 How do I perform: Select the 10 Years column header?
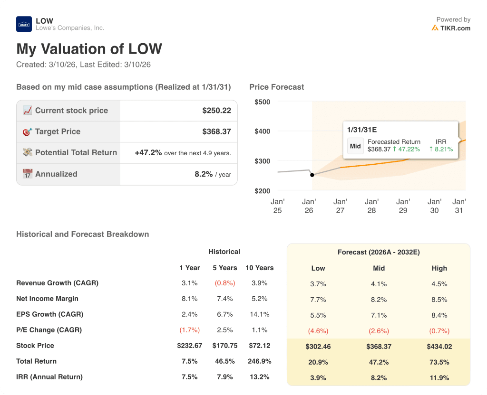pos(260,268)
